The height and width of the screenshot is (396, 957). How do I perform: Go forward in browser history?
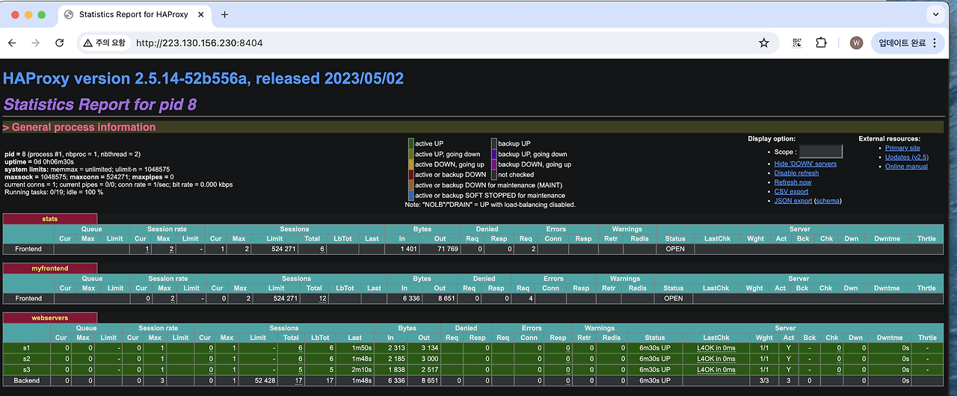click(x=35, y=43)
